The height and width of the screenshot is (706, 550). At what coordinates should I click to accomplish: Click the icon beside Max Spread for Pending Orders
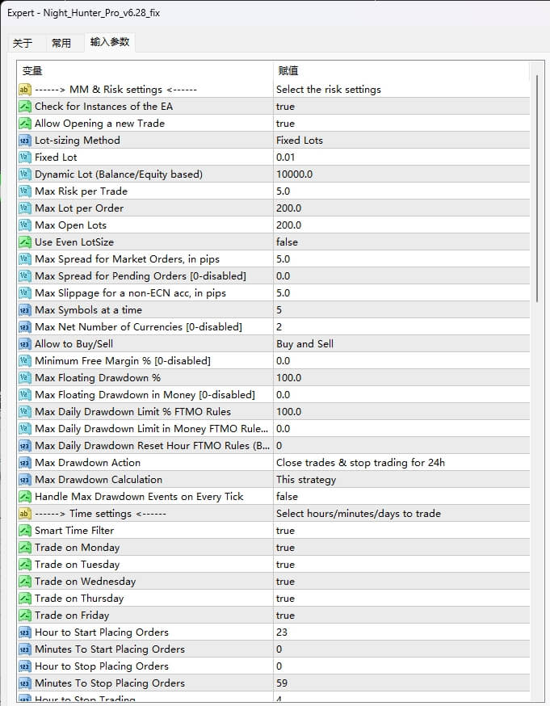[25, 276]
